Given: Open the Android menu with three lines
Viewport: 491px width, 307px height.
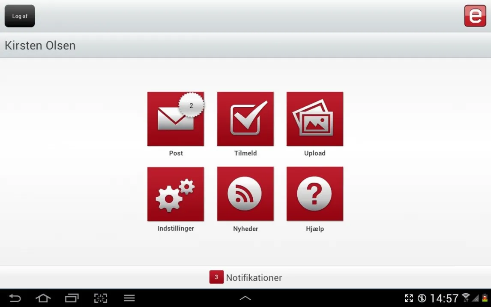Looking at the screenshot, I should point(129,298).
